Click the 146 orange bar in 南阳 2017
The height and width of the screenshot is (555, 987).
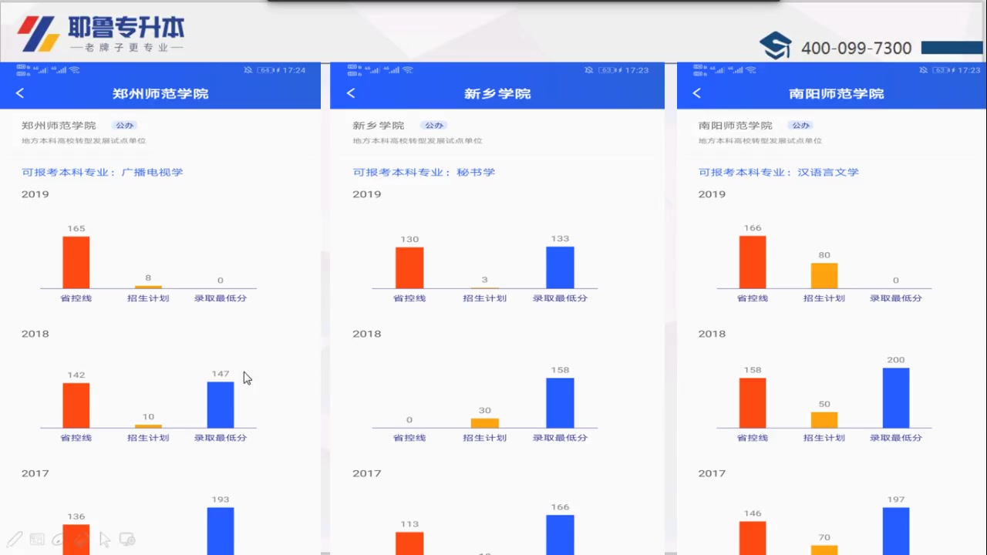[753, 538]
